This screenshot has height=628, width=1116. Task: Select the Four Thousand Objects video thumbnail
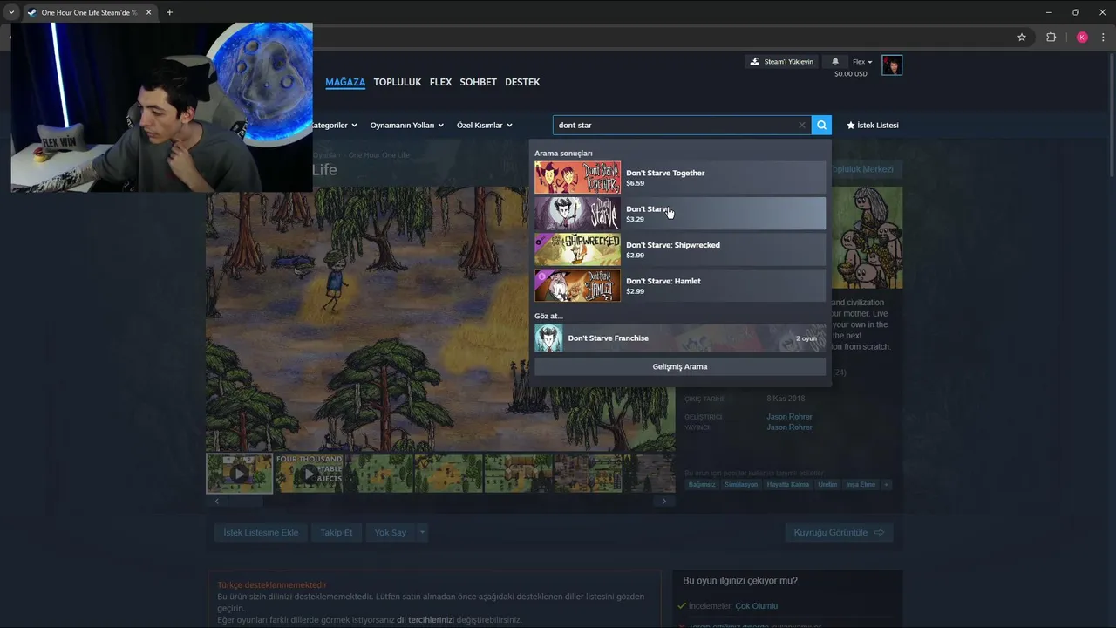[x=309, y=474]
